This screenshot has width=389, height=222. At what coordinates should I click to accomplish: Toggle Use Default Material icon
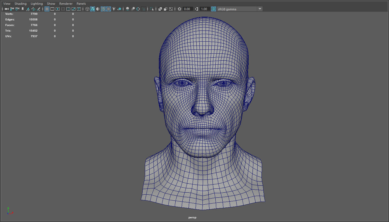click(x=98, y=9)
